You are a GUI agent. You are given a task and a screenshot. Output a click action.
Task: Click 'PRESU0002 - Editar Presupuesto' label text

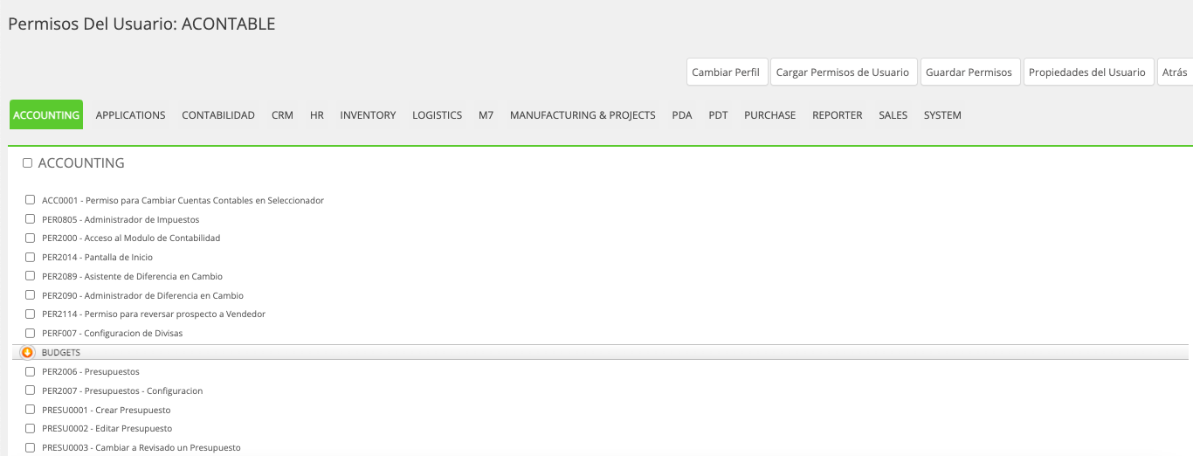[x=107, y=428]
